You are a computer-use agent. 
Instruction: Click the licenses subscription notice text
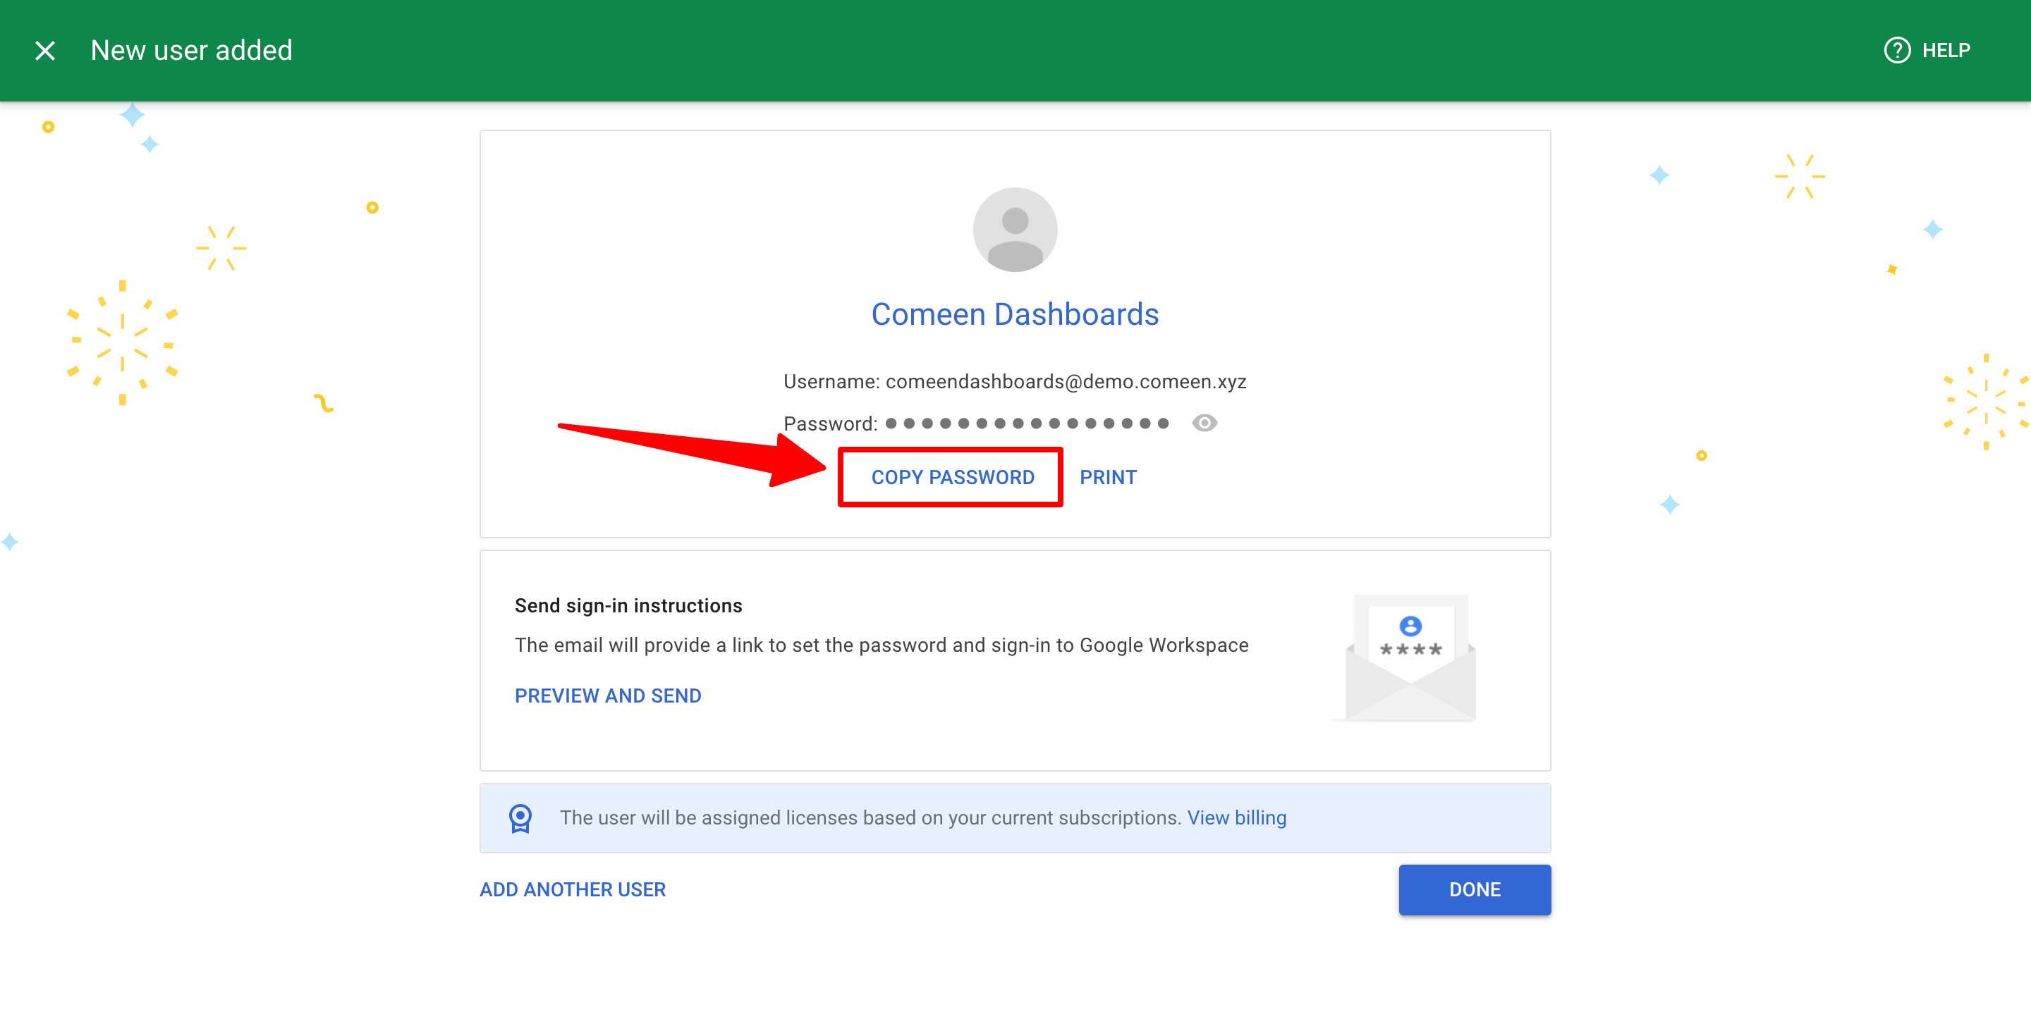870,818
